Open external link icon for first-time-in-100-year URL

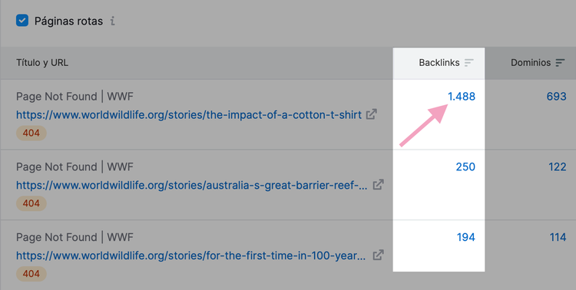coord(379,255)
